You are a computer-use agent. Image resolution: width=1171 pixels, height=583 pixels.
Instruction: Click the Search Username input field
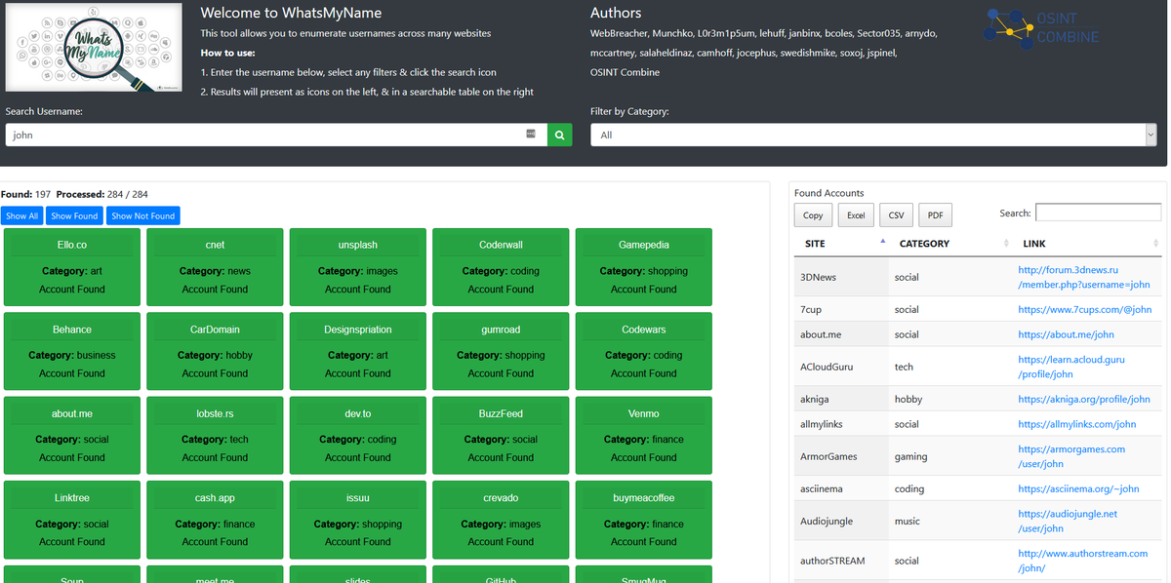coord(276,135)
